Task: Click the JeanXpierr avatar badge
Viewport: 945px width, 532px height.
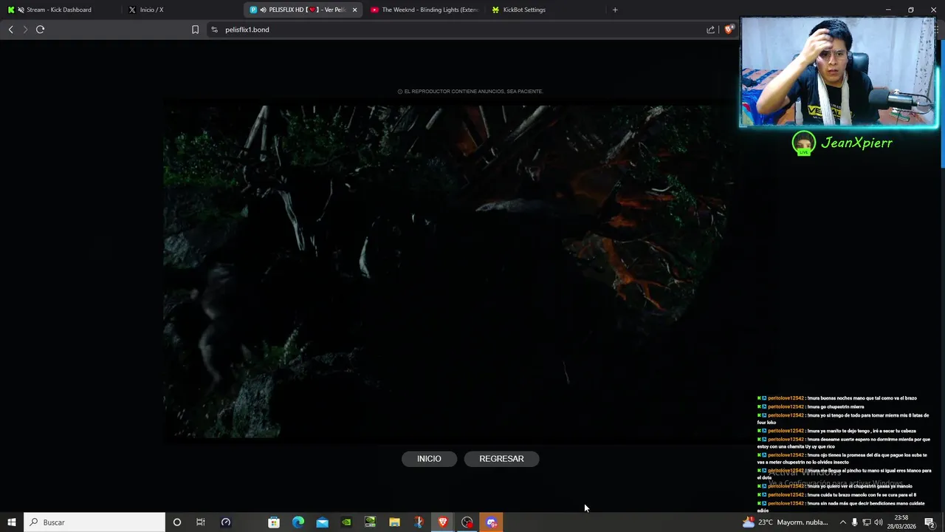Action: 803,143
